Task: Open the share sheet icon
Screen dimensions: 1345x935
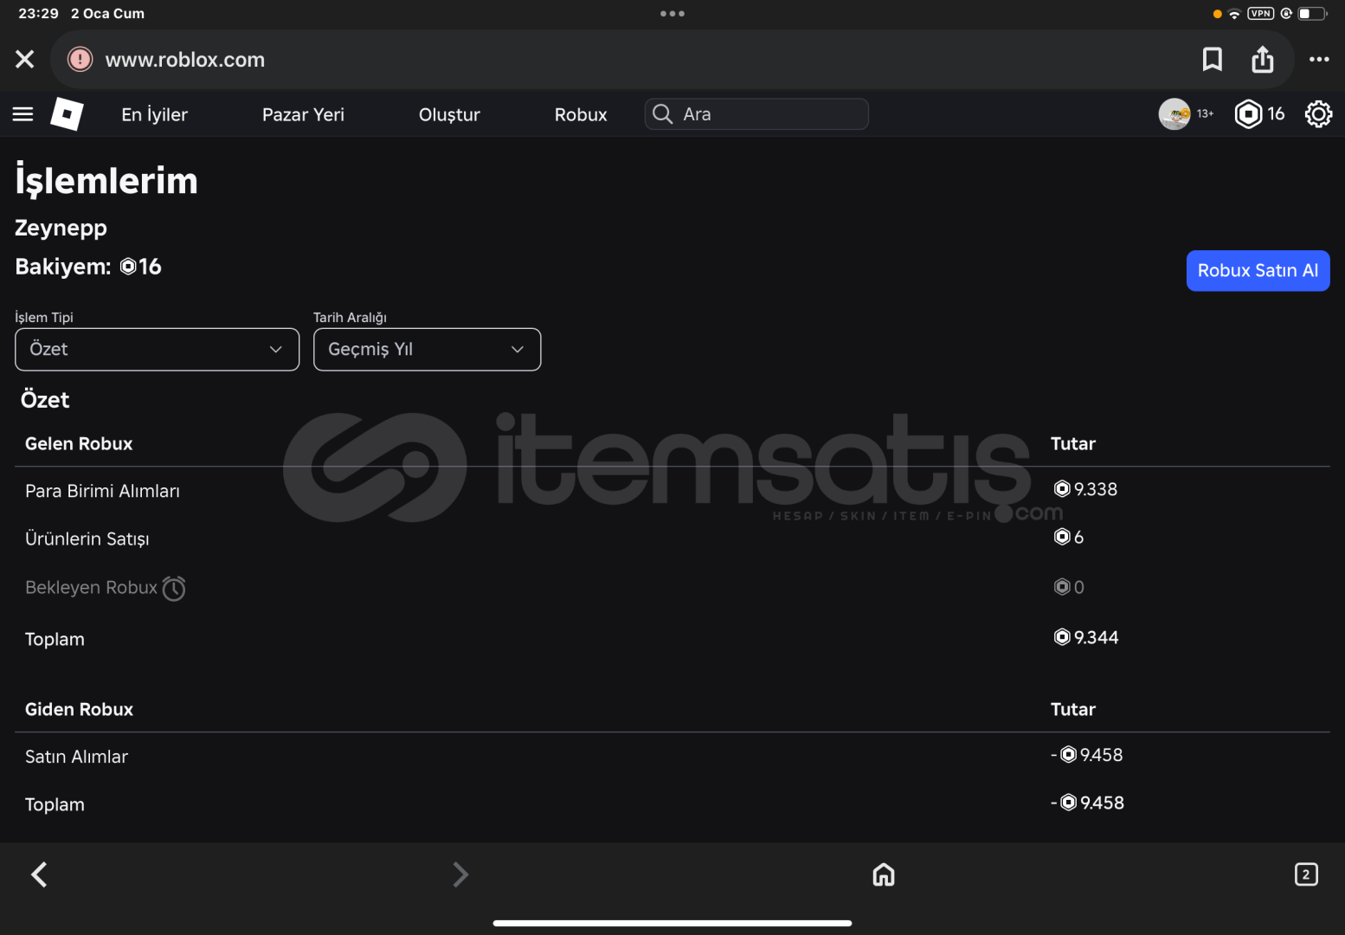Action: [x=1263, y=59]
